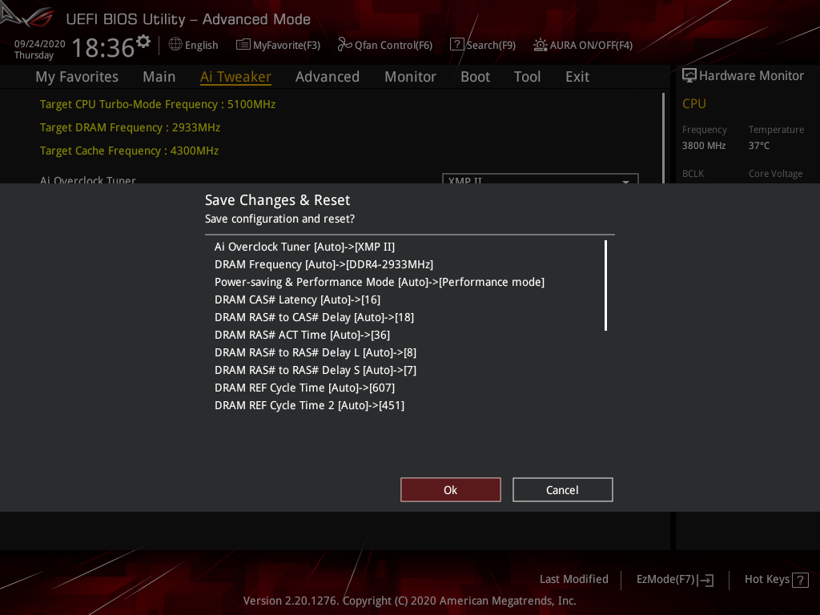
Task: Click the Hardware Monitor display icon
Action: pyautogui.click(x=689, y=76)
